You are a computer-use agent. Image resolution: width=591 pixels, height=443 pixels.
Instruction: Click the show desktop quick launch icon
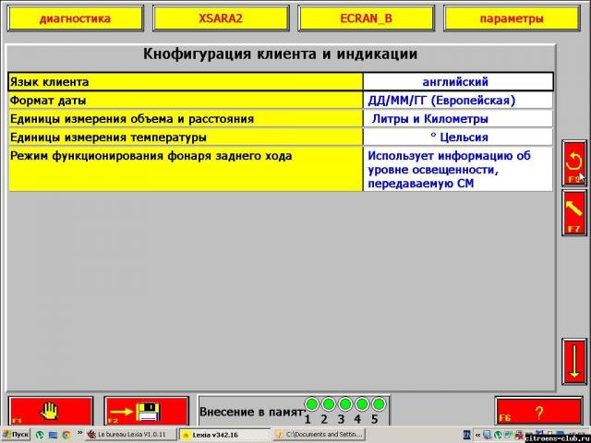click(x=54, y=435)
